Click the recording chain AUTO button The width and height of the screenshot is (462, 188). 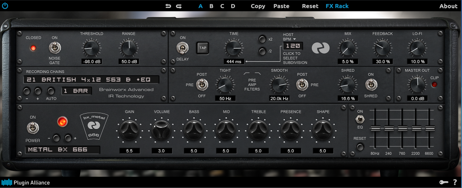(51, 91)
